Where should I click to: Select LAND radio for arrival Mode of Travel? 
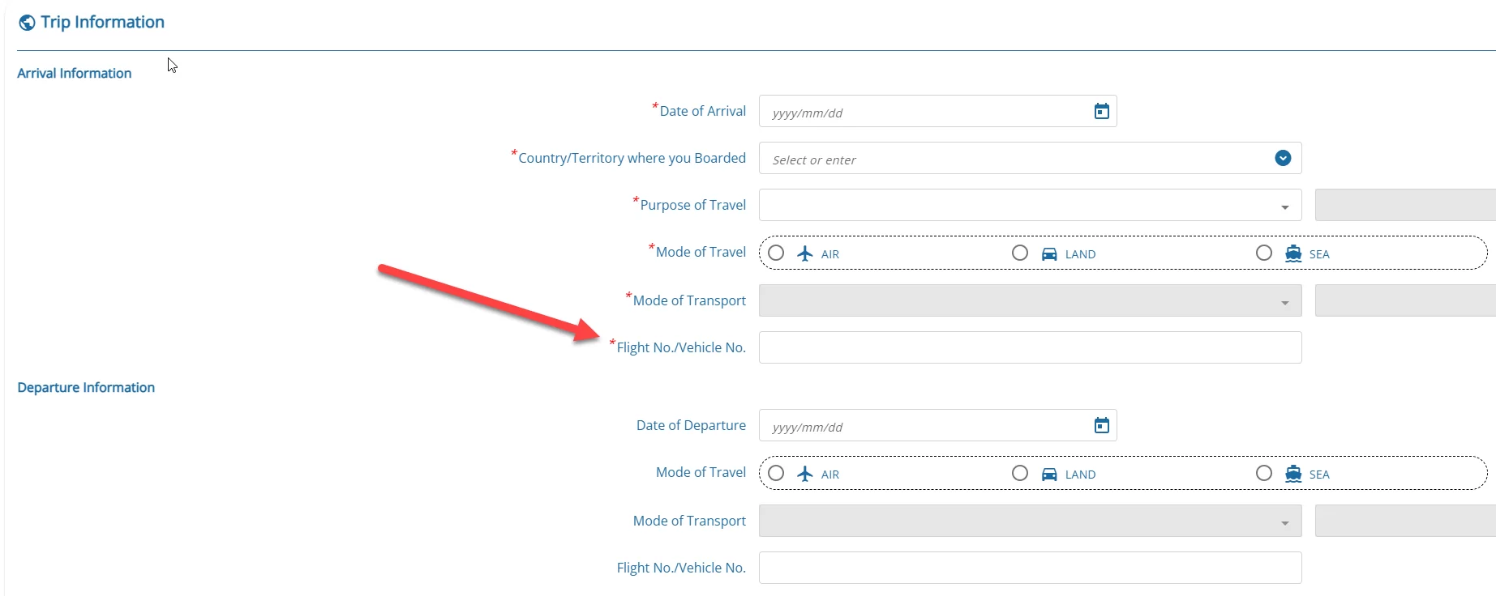tap(1020, 253)
